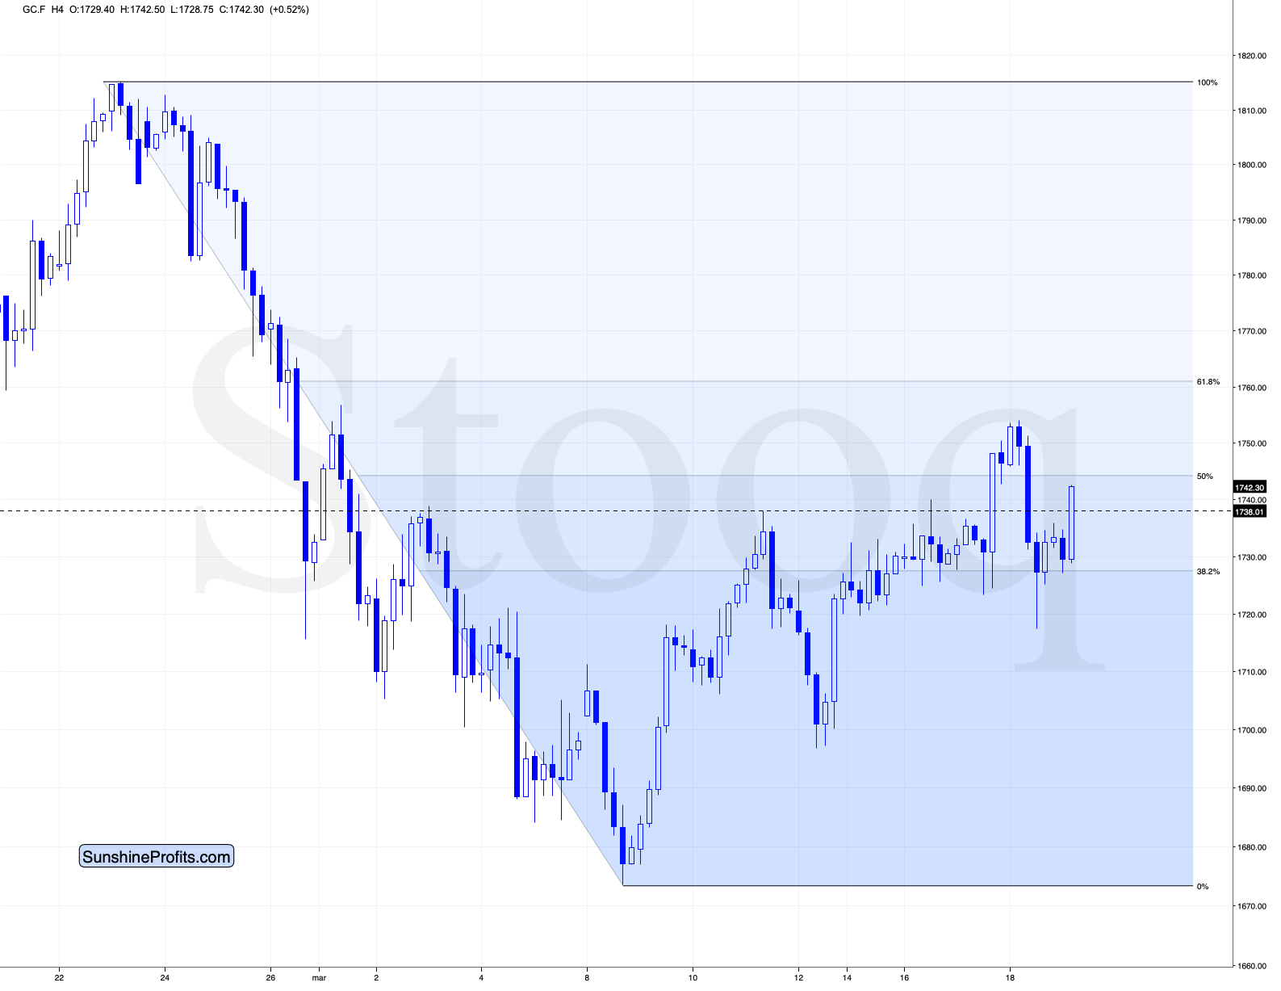Click the SunshineProfits.com watermark link

click(157, 857)
